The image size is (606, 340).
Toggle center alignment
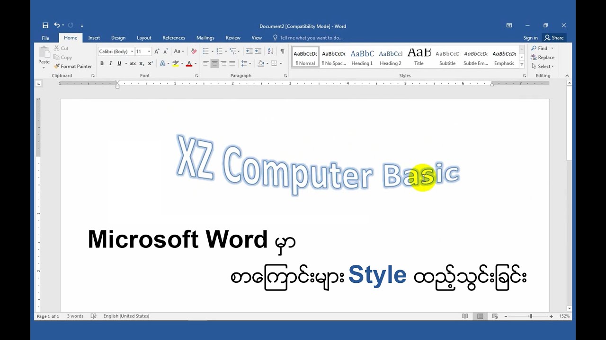(215, 64)
